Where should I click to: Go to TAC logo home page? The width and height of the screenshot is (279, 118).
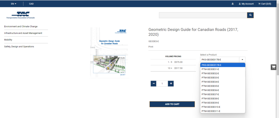pos(21,15)
